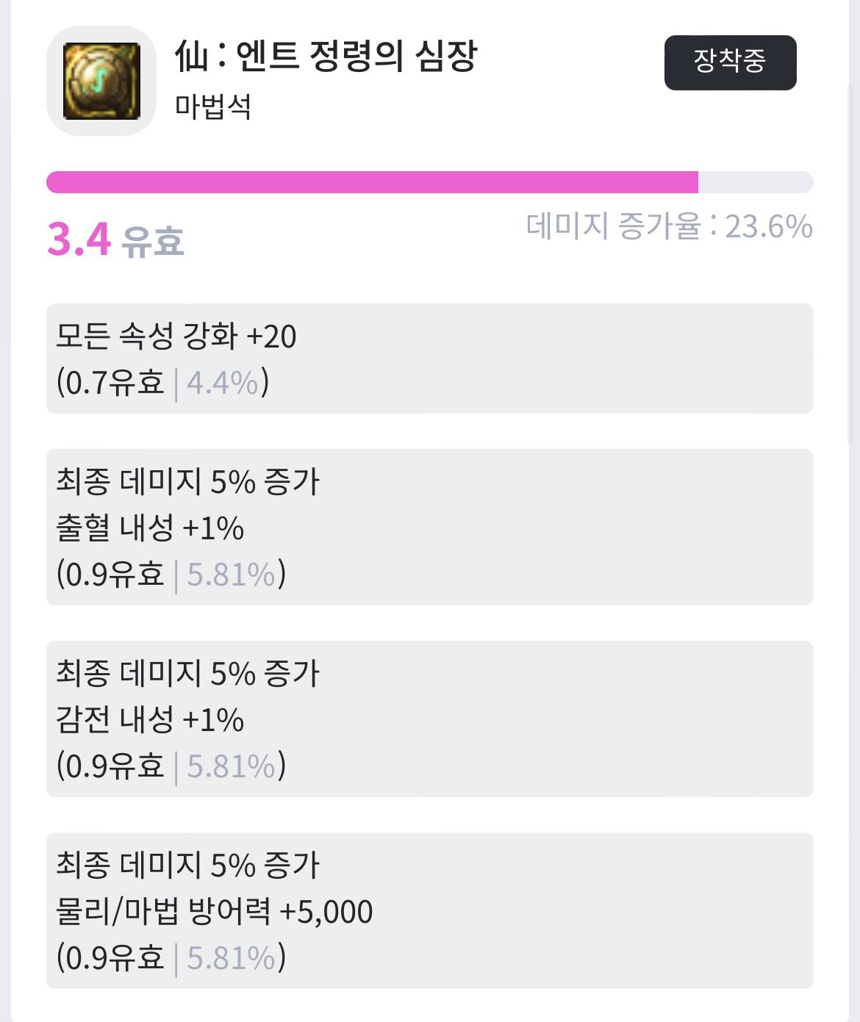Click the 장착중 button
The width and height of the screenshot is (860, 1022).
click(730, 62)
